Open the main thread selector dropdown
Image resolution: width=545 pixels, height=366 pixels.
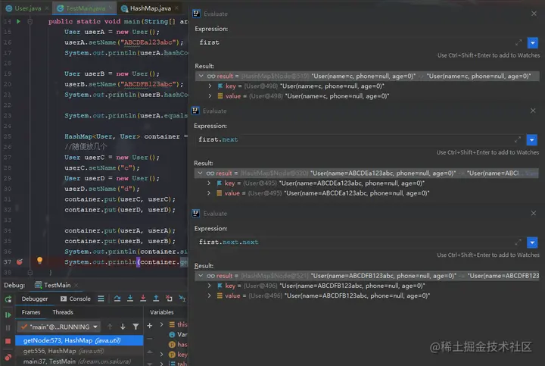[59, 327]
